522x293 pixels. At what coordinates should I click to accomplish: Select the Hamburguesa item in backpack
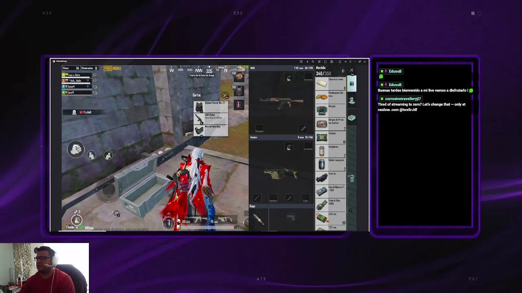click(x=331, y=97)
